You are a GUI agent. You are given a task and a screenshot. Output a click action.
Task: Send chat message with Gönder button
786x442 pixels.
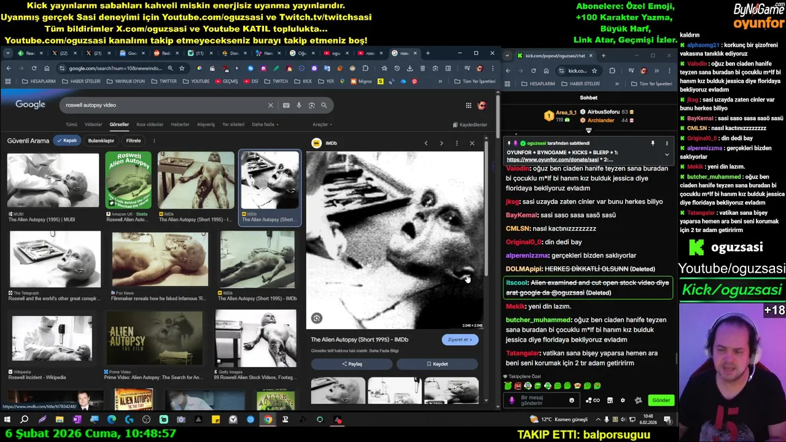tap(661, 400)
